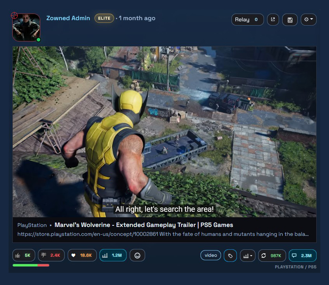Viewport: 329px width, 285px height.
Task: Open the PLAYSTATION / PS5 category link
Action: pos(296,267)
